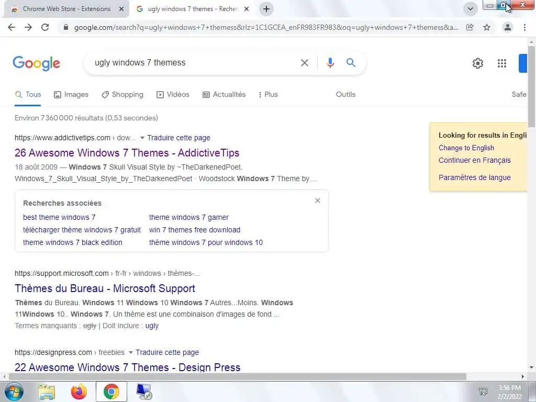Close the ugly windows 7 themes tab
This screenshot has height=402, width=536.
pos(247,9)
